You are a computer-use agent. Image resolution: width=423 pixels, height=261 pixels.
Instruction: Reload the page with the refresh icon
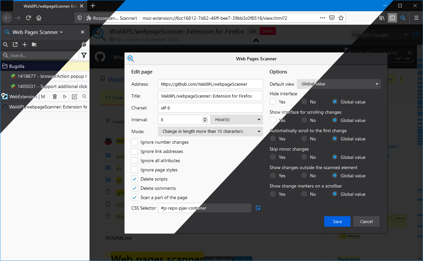(29, 18)
